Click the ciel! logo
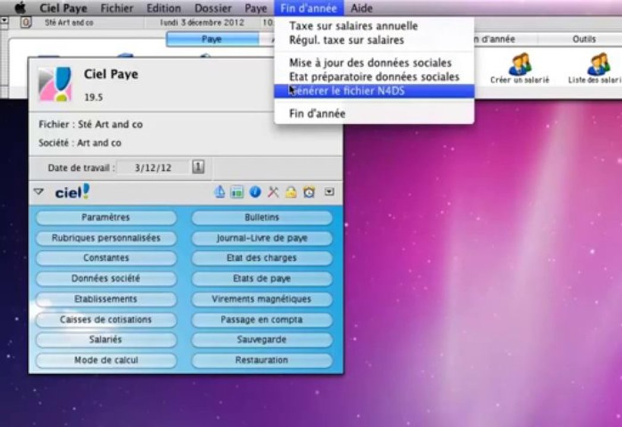622x427 pixels. [72, 192]
